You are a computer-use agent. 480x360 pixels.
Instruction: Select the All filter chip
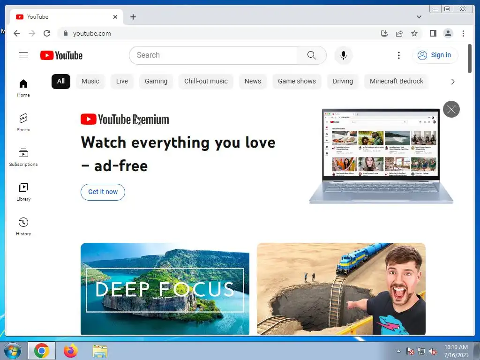tap(61, 82)
